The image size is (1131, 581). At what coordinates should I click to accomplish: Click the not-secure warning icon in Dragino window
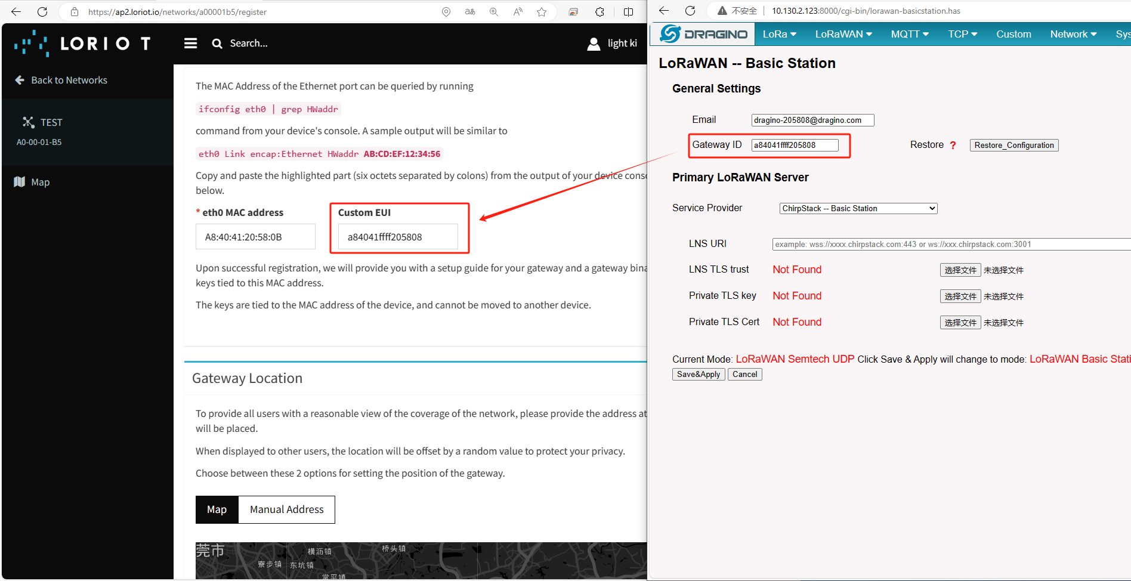[x=722, y=11]
